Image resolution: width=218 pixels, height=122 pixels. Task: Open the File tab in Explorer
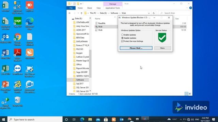point(71,8)
